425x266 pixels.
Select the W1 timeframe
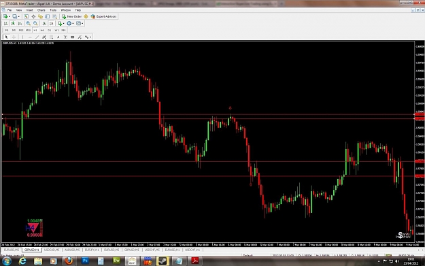click(56, 30)
